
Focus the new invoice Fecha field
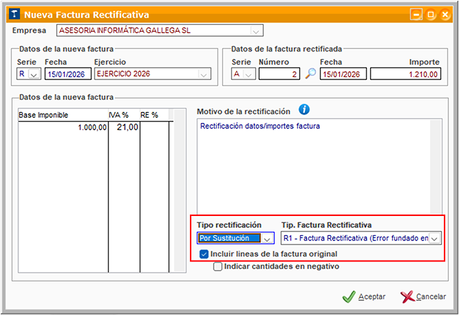click(x=68, y=74)
